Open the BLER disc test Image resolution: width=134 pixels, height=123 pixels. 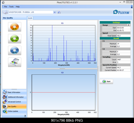pyautogui.click(x=15, y=27)
